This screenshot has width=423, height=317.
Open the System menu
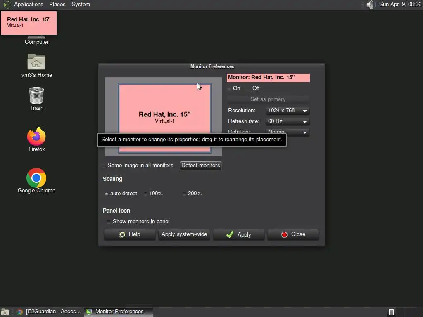pyautogui.click(x=81, y=4)
